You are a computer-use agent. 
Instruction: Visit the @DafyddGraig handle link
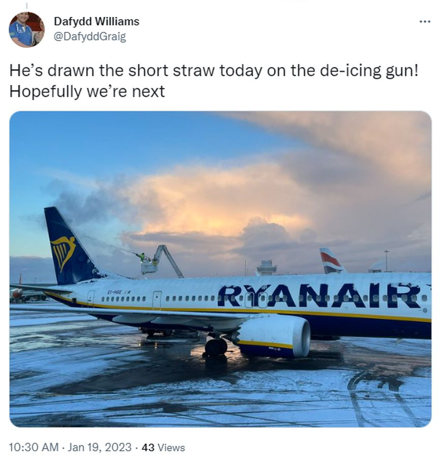tap(90, 37)
